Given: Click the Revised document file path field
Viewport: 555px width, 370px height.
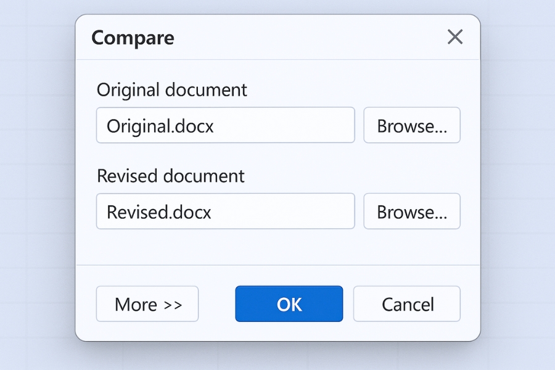Looking at the screenshot, I should coord(225,212).
